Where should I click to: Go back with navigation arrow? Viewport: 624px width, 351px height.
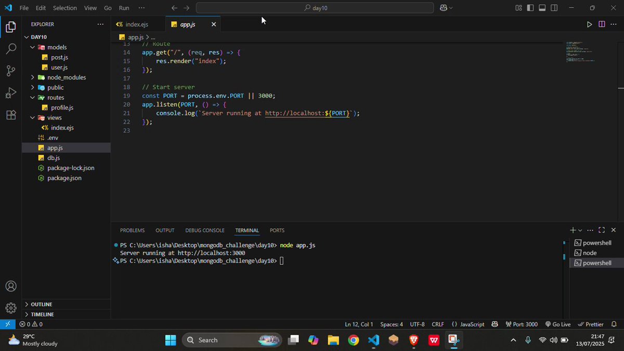pos(174,8)
